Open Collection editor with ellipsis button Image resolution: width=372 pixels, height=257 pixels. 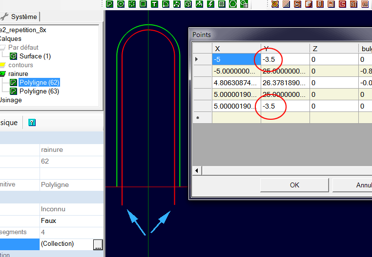98,244
